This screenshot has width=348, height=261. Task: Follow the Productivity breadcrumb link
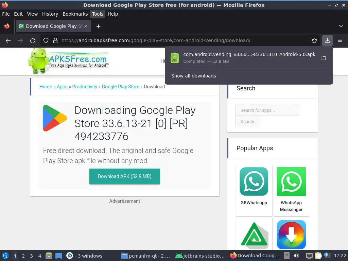tap(85, 87)
